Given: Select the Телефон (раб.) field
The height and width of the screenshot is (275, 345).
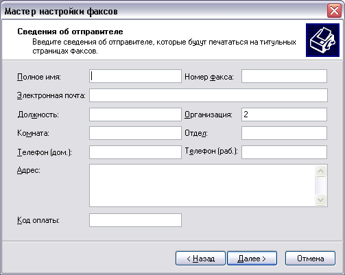Looking at the screenshot, I should click(284, 152).
